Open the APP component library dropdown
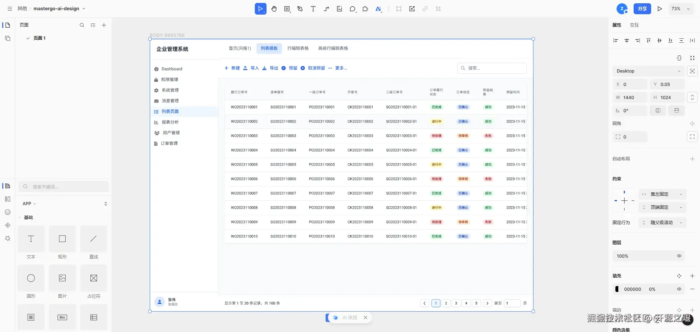This screenshot has height=332, width=700. (x=29, y=204)
